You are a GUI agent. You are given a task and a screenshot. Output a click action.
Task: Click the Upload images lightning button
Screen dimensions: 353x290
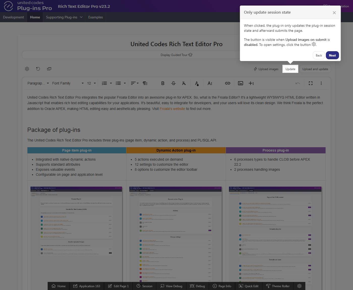pos(266,69)
